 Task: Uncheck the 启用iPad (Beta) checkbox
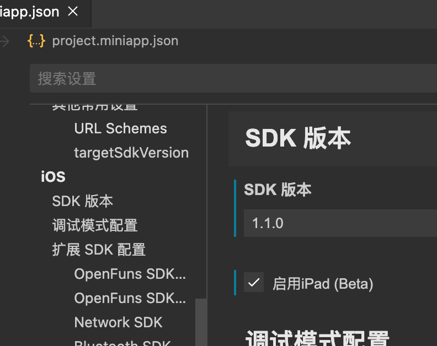(x=254, y=283)
